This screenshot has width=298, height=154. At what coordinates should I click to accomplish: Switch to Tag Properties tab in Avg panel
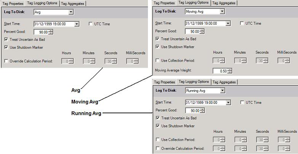[12, 3]
